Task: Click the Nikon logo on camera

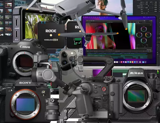Action: pyautogui.click(x=136, y=73)
